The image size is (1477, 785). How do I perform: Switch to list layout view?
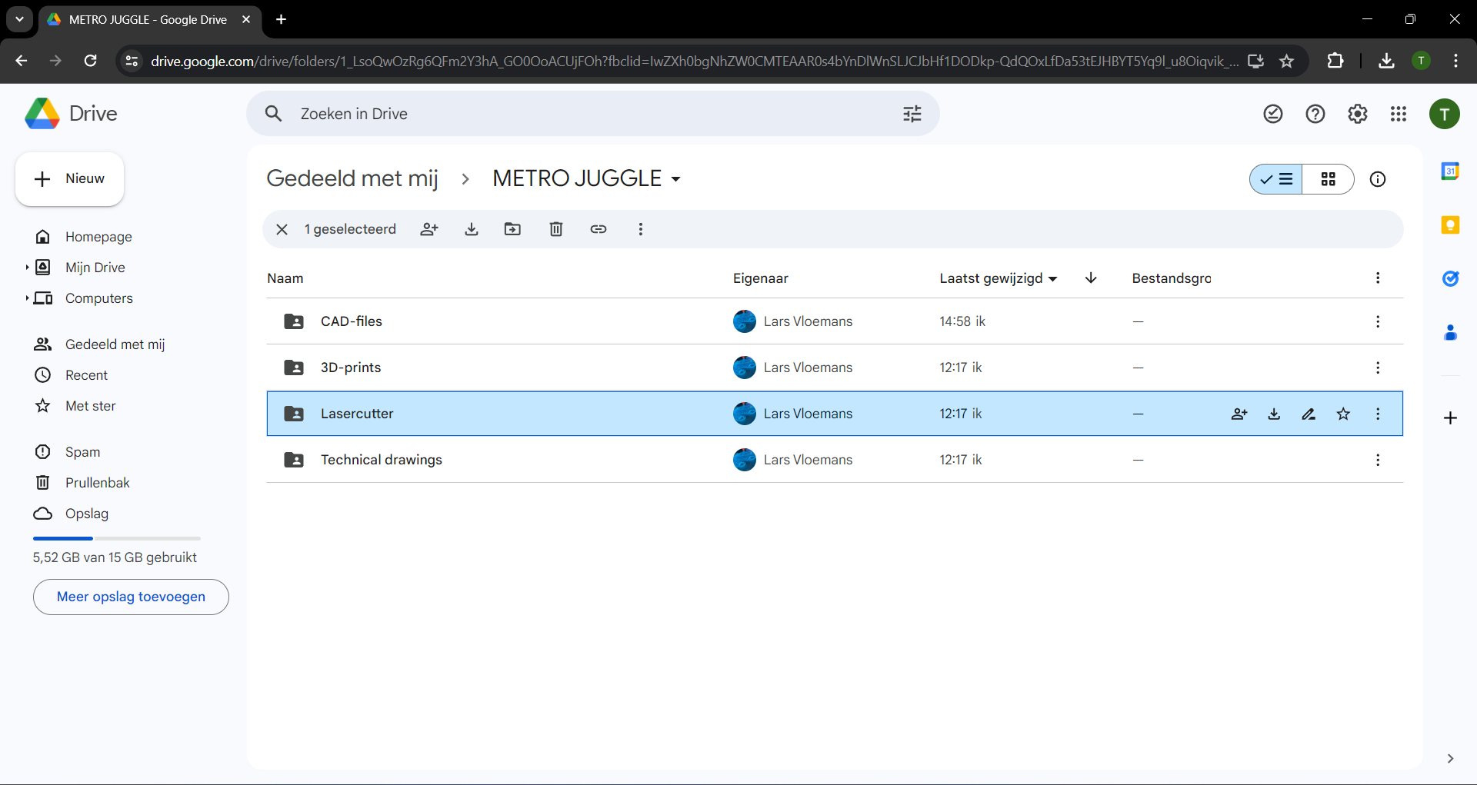1276,179
